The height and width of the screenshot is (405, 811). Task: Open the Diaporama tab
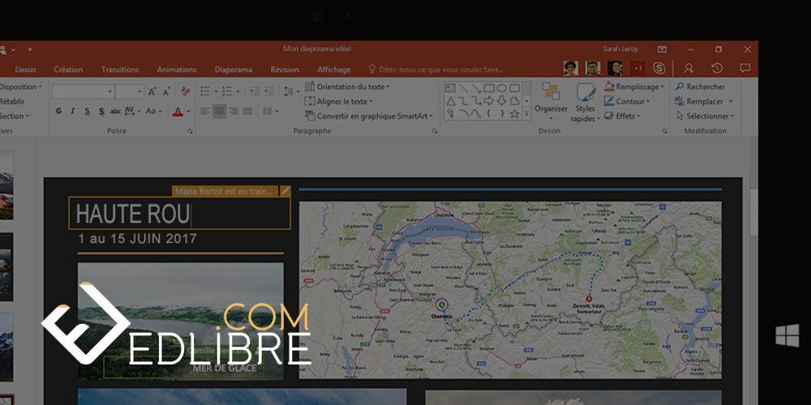pos(234,70)
